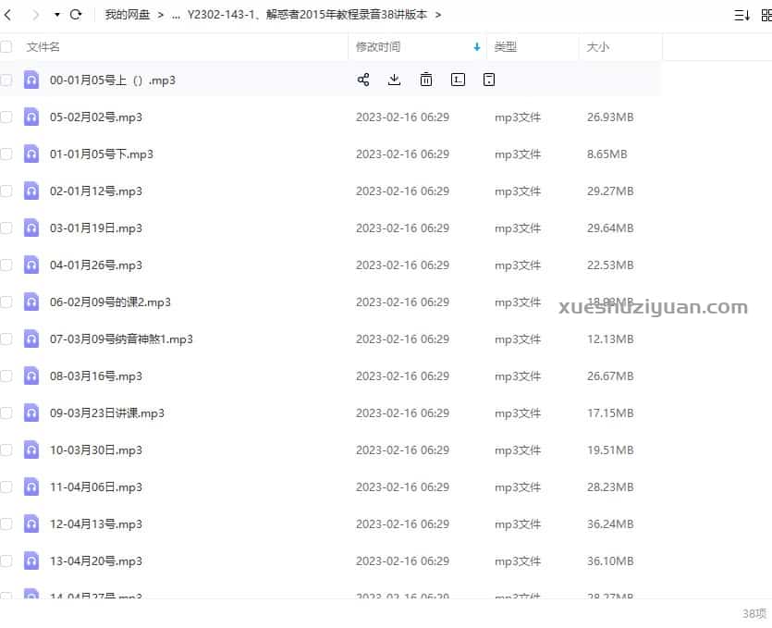This screenshot has height=628, width=772.
Task: Click the trash delete icon on hovered row
Action: click(x=426, y=80)
